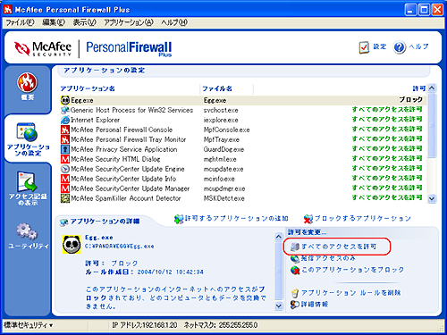Sort by ファイル名 column header
Viewport: 447px width, 335px height.
coord(217,88)
